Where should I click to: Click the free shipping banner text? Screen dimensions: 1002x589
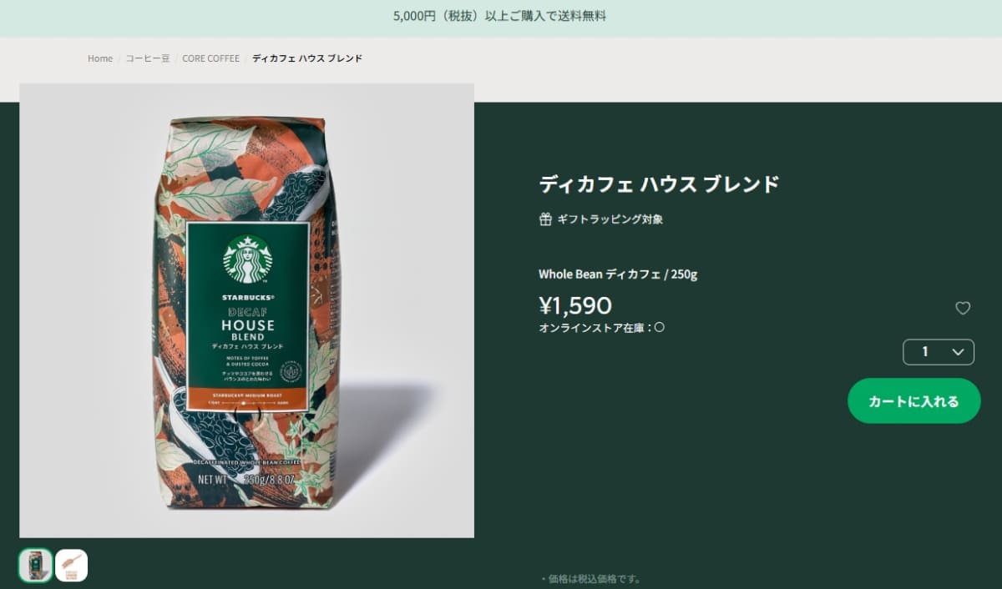[500, 16]
